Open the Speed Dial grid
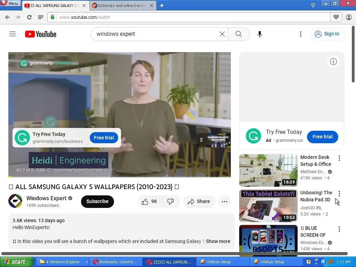Screen dimensions: 356x267 [41, 17]
